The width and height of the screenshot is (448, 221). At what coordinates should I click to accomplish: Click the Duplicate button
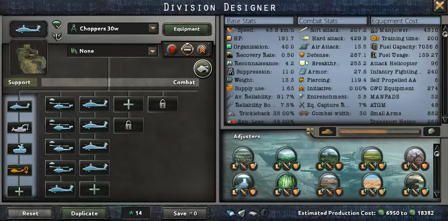84,213
